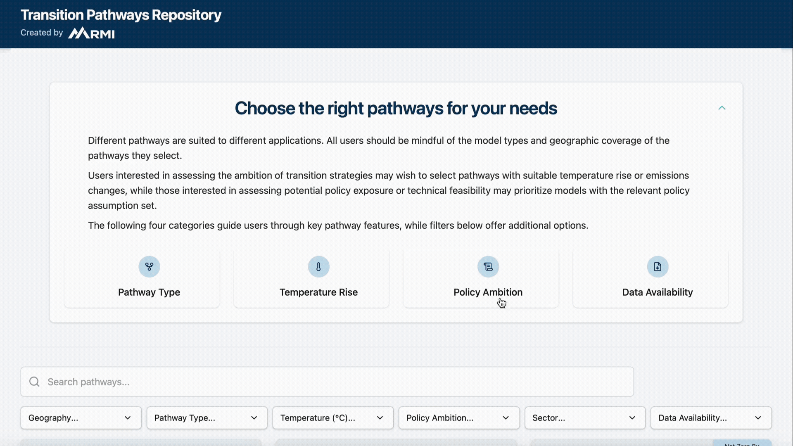Viewport: 793px width, 446px height.
Task: Choose the Policy Ambition category label
Action: pos(488,292)
